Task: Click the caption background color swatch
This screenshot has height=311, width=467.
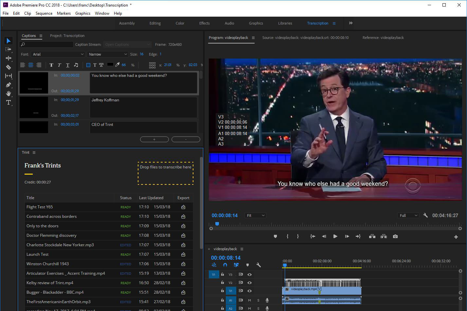Action: 110,65
